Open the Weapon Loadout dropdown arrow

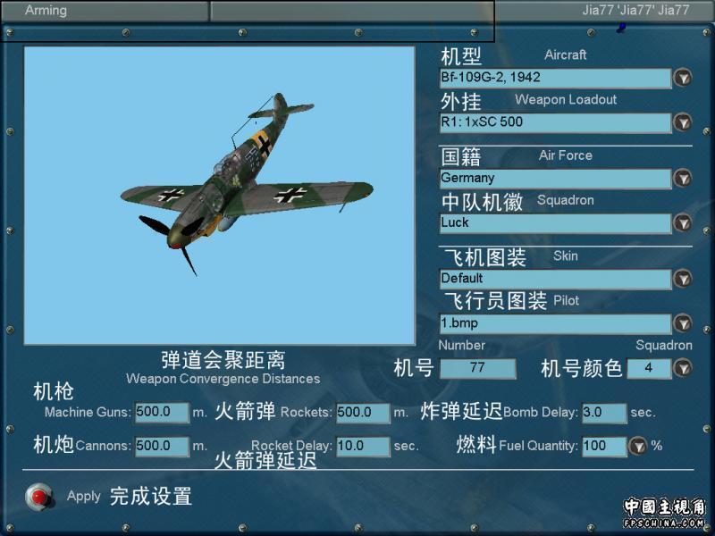pos(683,122)
